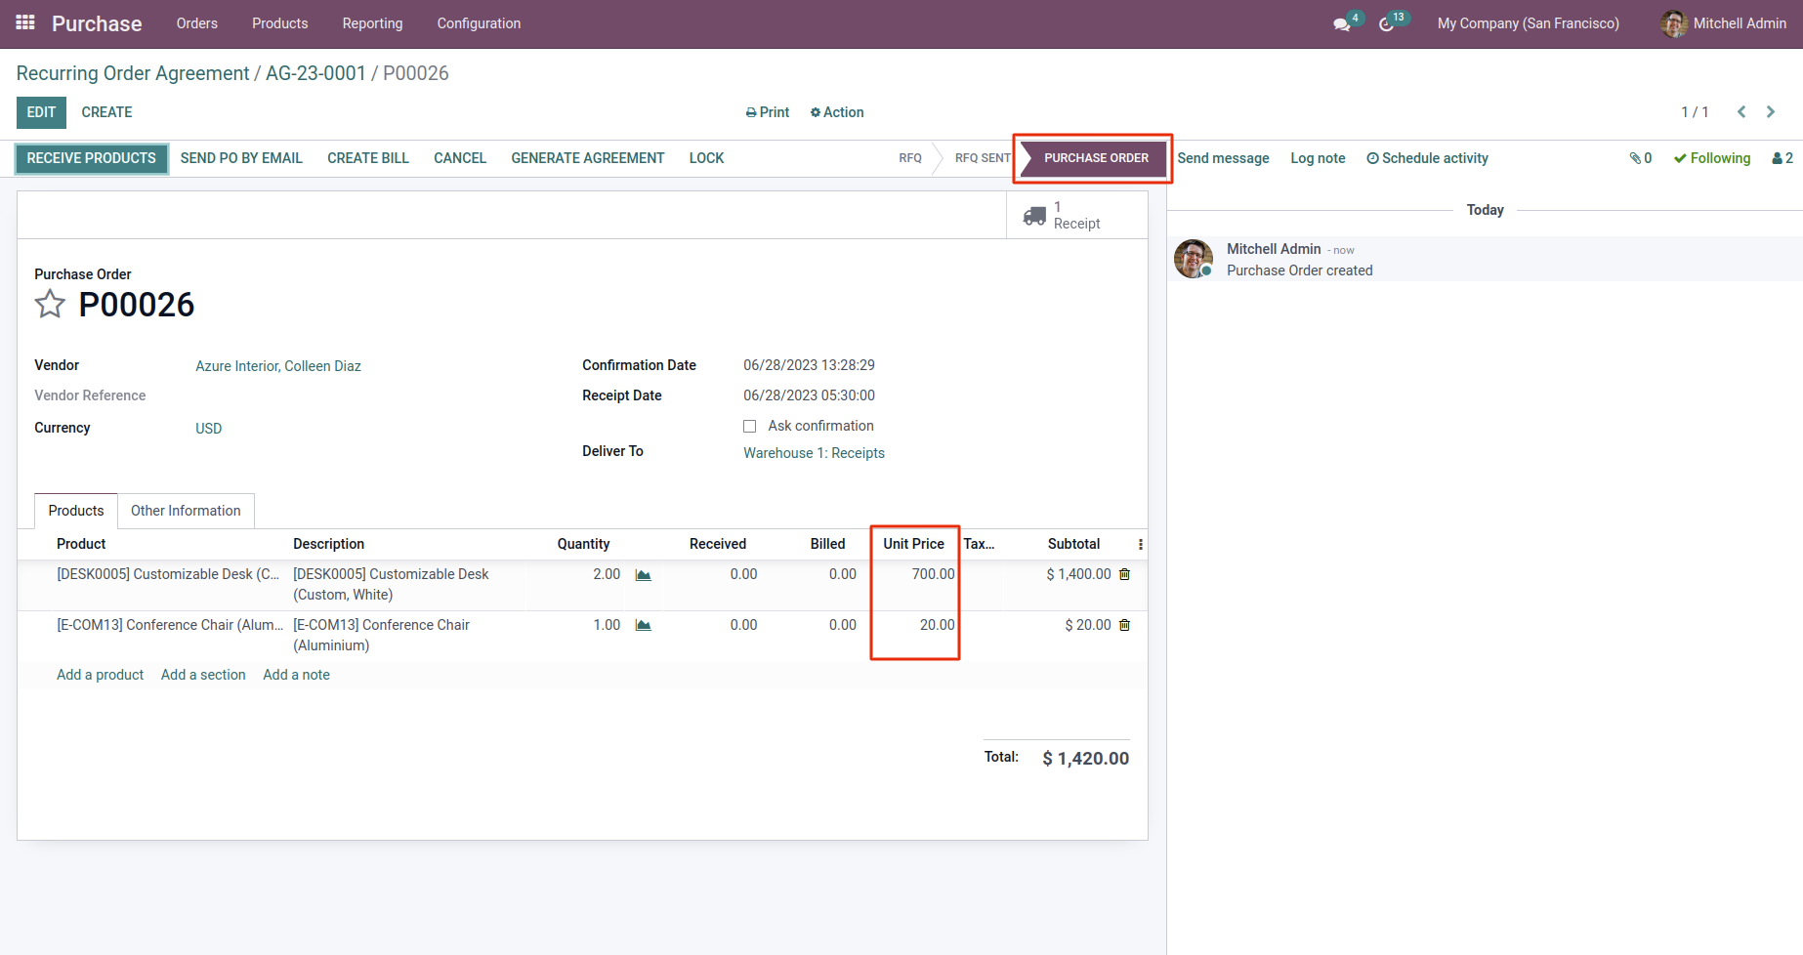Click the Purchase app title

[97, 23]
